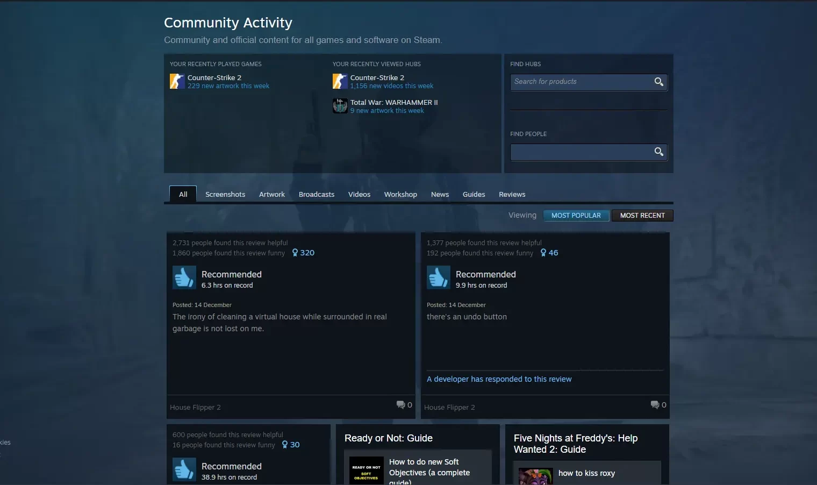This screenshot has width=817, height=485.
Task: Open House Flipper 2 link under irony review
Action: click(x=195, y=408)
